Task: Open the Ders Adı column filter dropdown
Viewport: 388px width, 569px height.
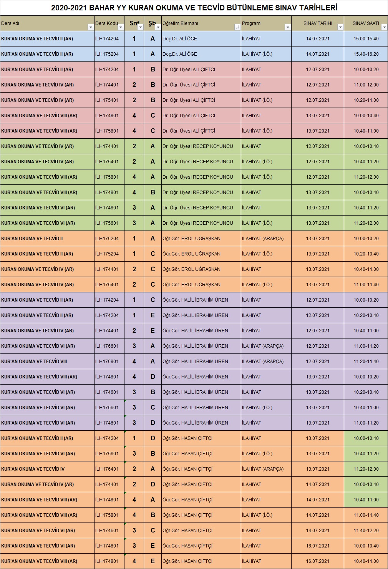Action: point(91,27)
